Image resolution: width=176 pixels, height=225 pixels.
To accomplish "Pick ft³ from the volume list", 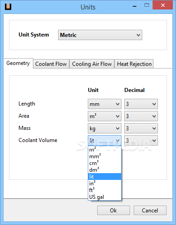I will click(104, 190).
